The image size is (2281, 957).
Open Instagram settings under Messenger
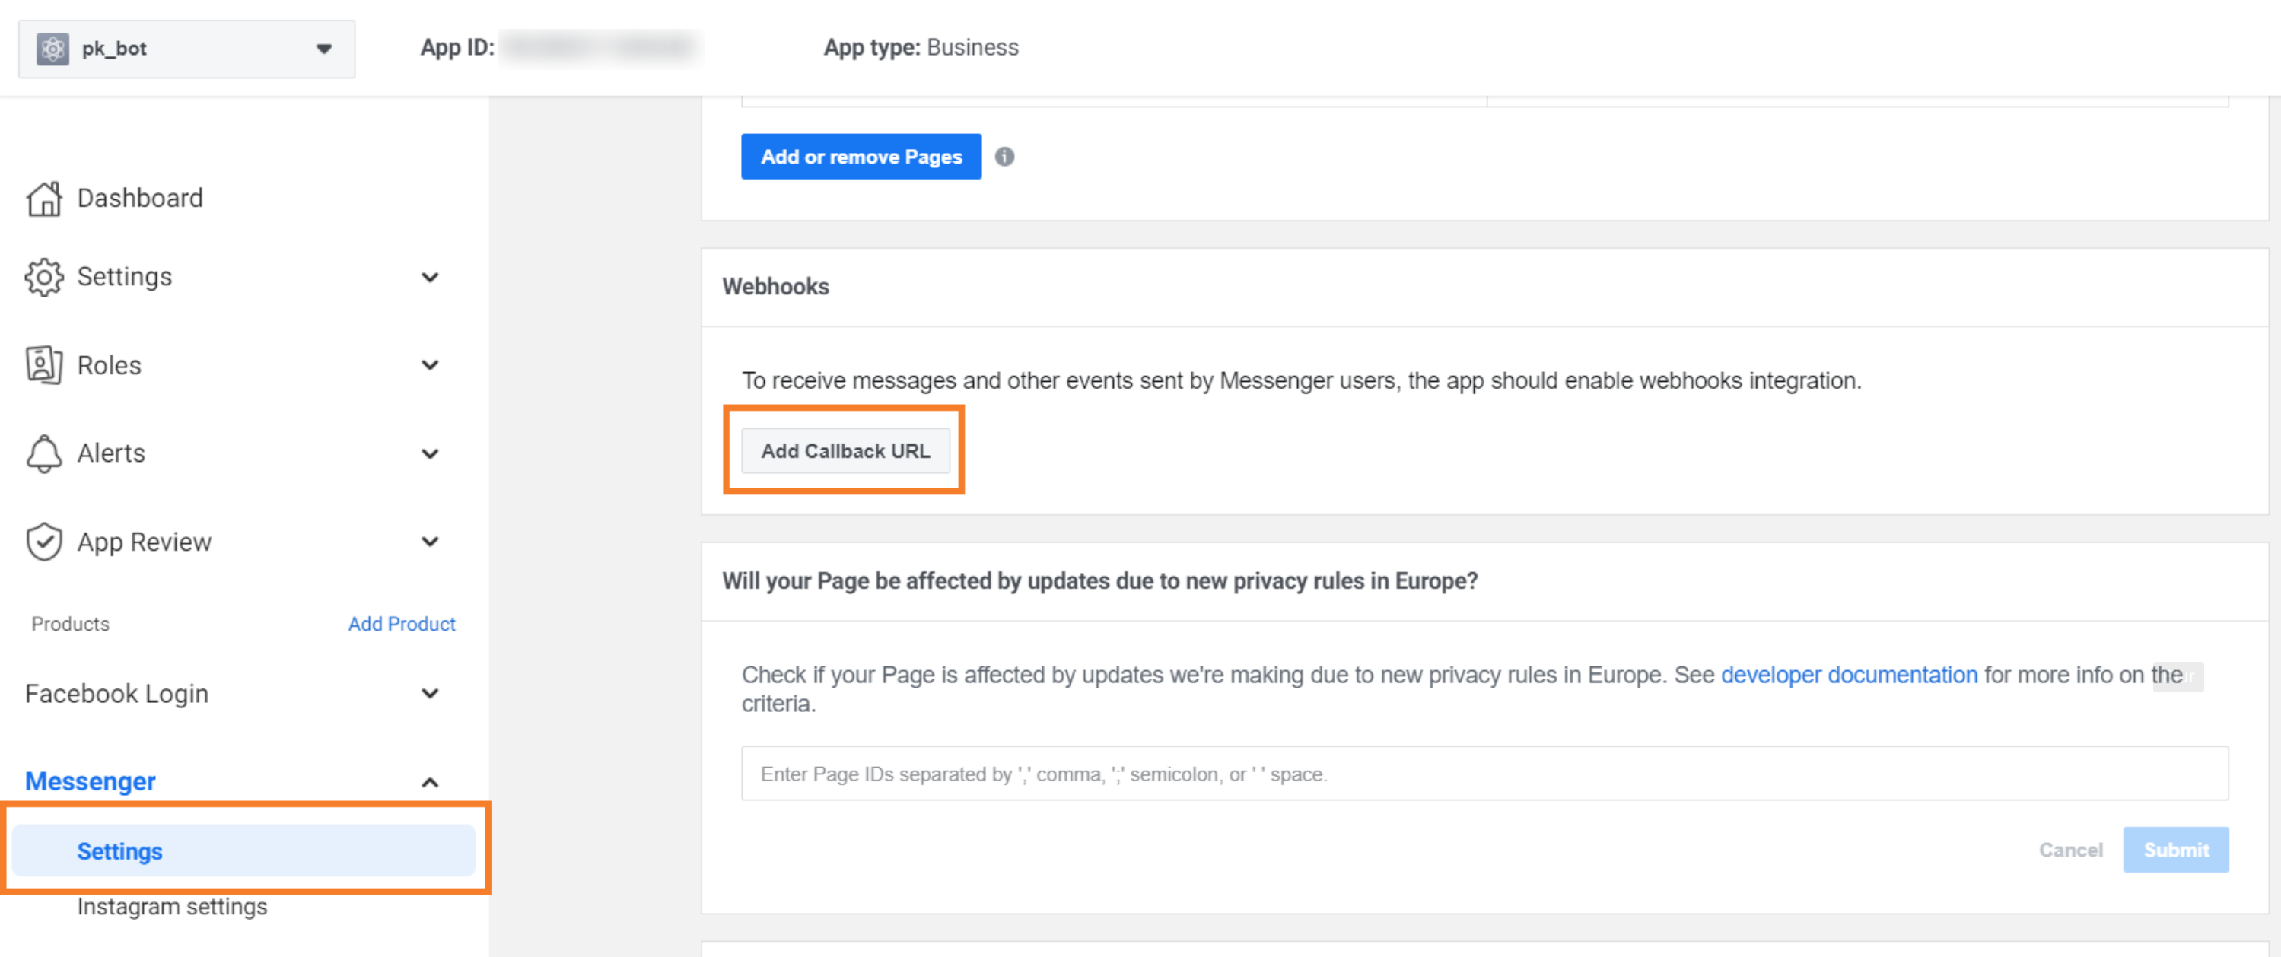point(172,907)
